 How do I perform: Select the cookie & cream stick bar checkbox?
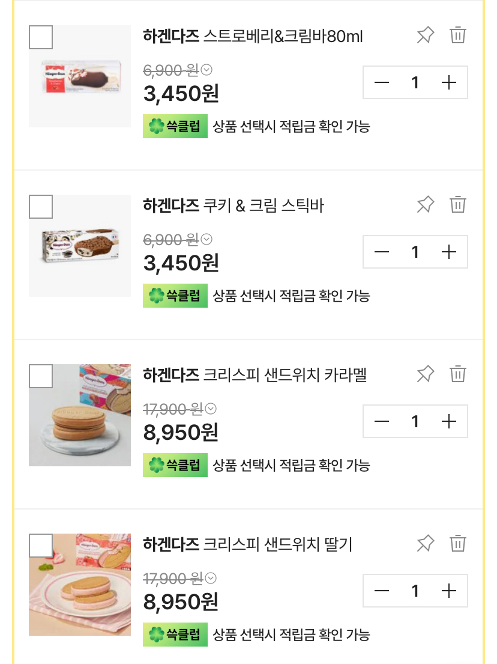(41, 207)
